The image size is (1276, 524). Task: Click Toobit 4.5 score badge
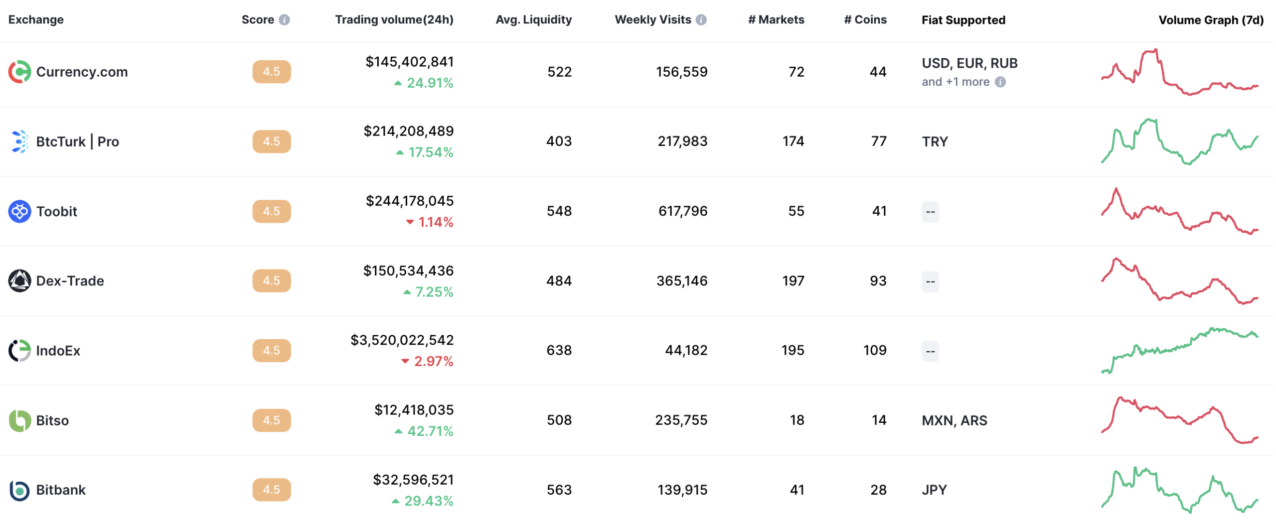pyautogui.click(x=272, y=211)
